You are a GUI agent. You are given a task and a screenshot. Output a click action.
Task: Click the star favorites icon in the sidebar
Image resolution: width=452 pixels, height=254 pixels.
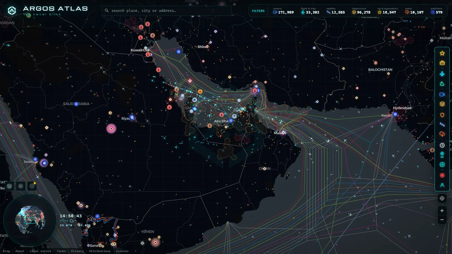[x=442, y=53]
